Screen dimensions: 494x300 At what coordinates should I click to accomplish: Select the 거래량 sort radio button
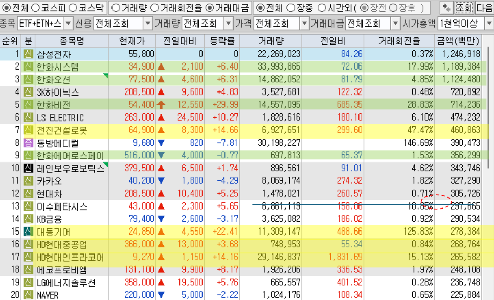click(x=116, y=8)
